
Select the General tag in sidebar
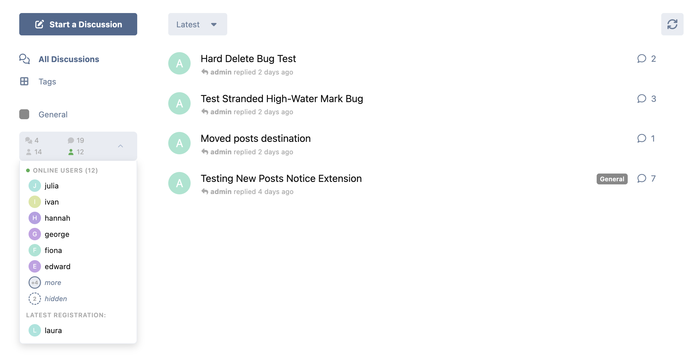pyautogui.click(x=53, y=115)
